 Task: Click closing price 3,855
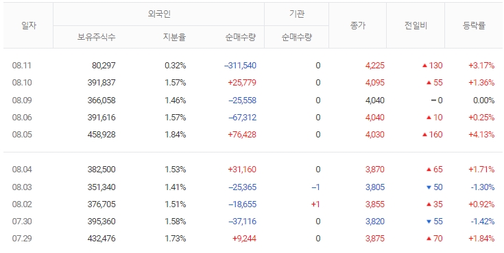coord(375,204)
